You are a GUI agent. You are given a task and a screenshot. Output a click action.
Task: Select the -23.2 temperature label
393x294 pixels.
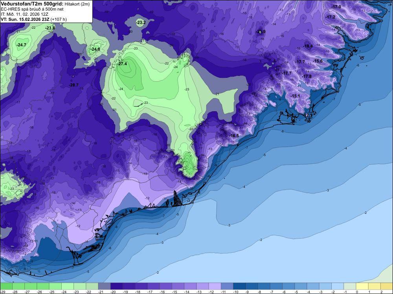tap(141, 22)
